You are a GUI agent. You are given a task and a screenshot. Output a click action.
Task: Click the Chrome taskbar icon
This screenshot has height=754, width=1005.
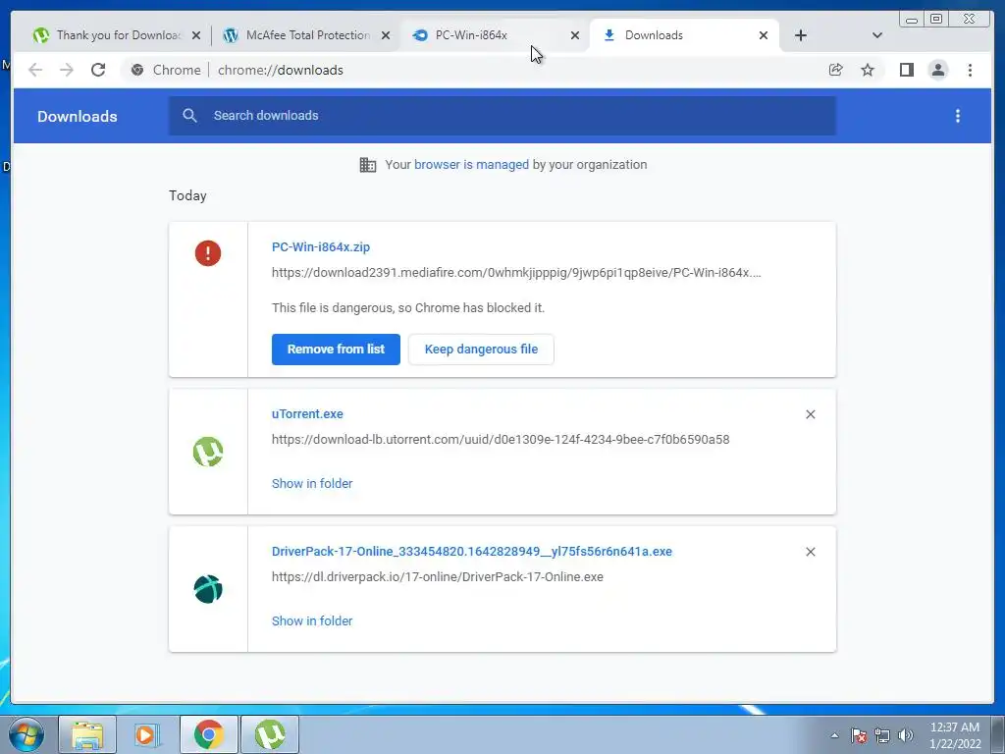coord(208,734)
